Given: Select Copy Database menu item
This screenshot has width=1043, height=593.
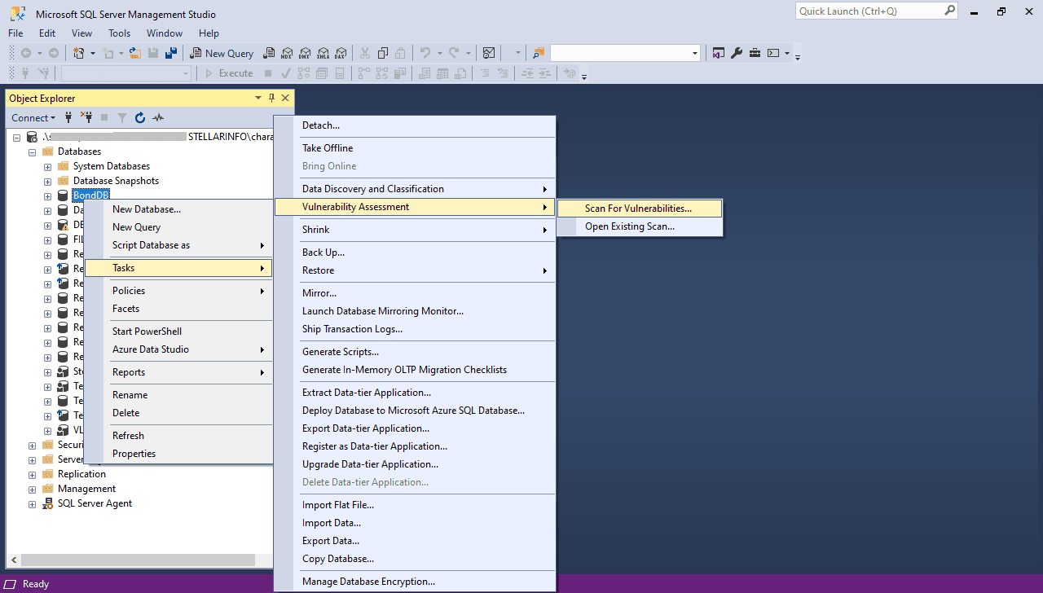Looking at the screenshot, I should (x=415, y=559).
